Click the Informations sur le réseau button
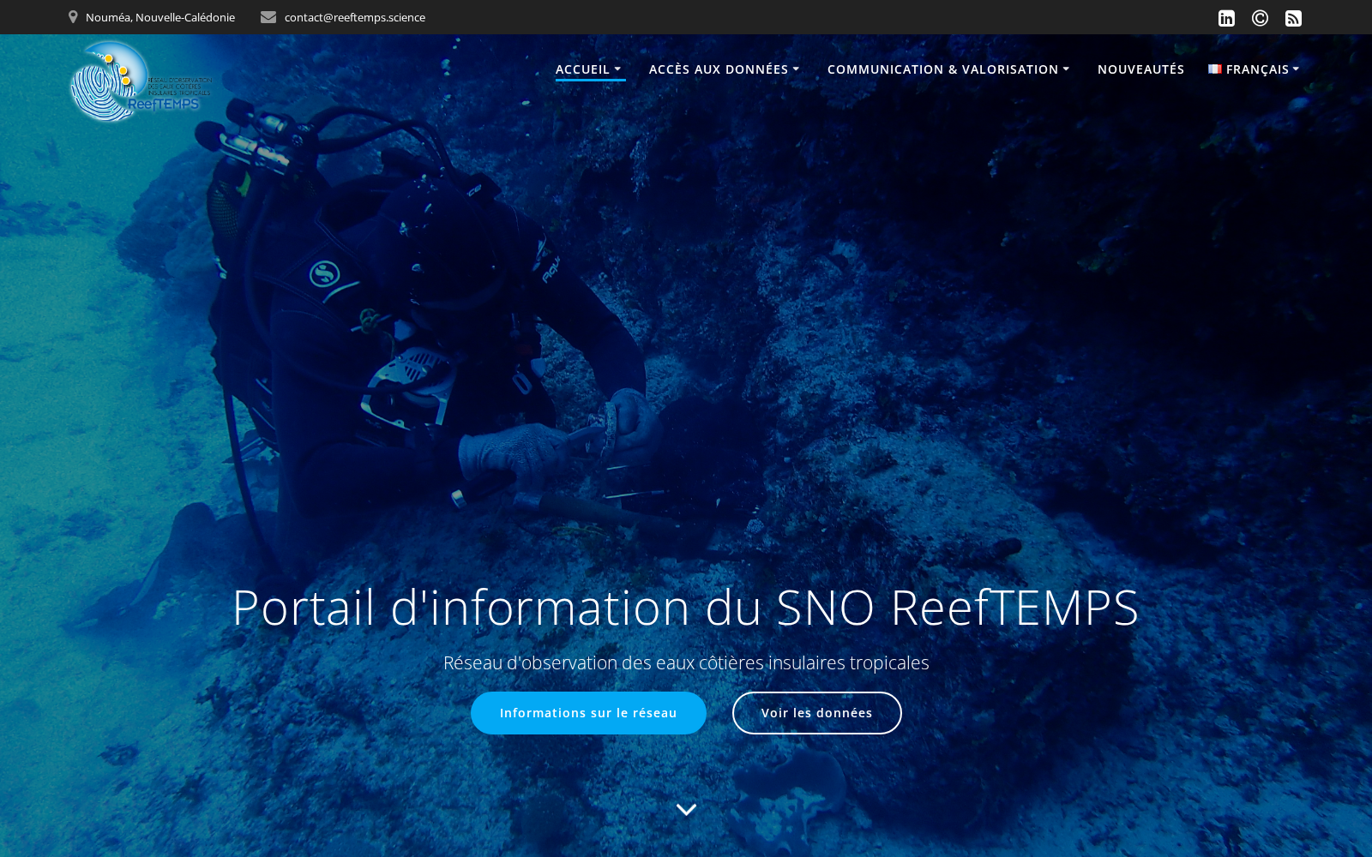 (x=588, y=713)
